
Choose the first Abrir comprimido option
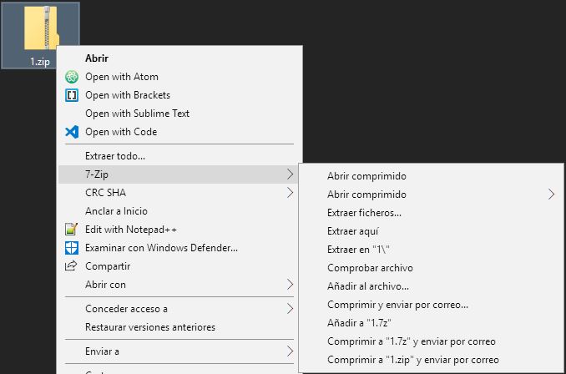[431, 176]
